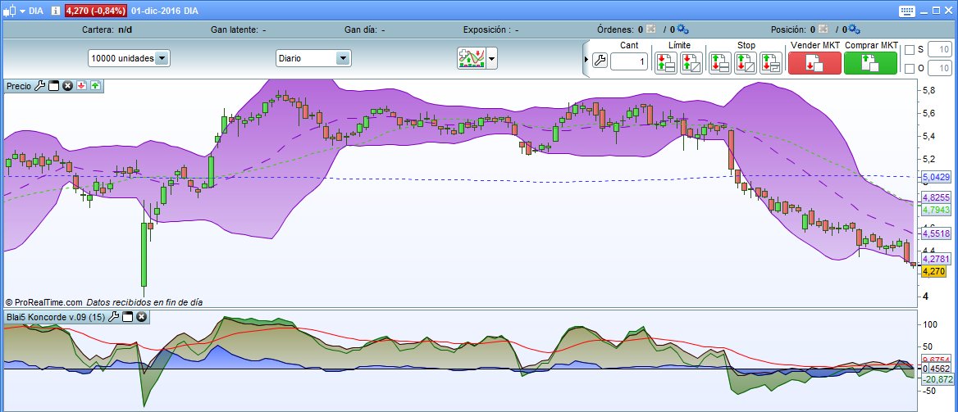Click the Blai5 Koncorde v.09 (15) title
This screenshot has height=412, width=958.
(56, 317)
